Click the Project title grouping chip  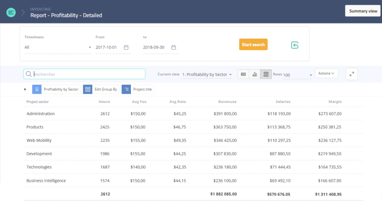pyautogui.click(x=138, y=89)
